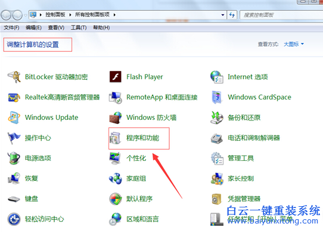Open the 凭据管理器 link text

244,198
